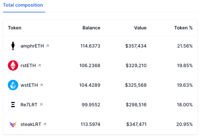Click the Re7LRT rook token icon
The height and width of the screenshot is (136, 200).
coord(13,105)
